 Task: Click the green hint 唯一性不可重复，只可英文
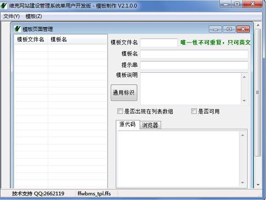(216, 42)
